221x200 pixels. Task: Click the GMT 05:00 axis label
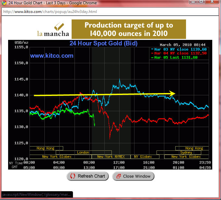pos(29,168)
